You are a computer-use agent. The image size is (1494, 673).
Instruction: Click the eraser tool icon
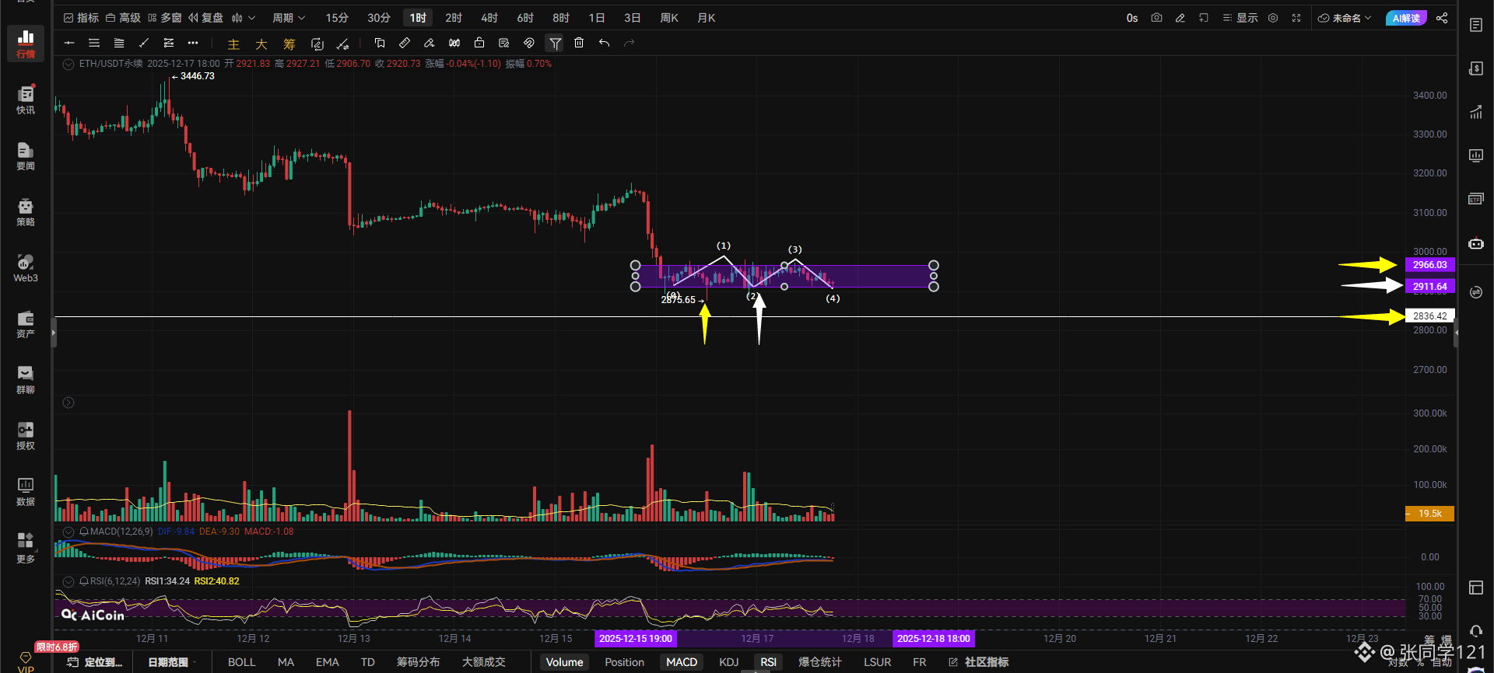[x=430, y=43]
